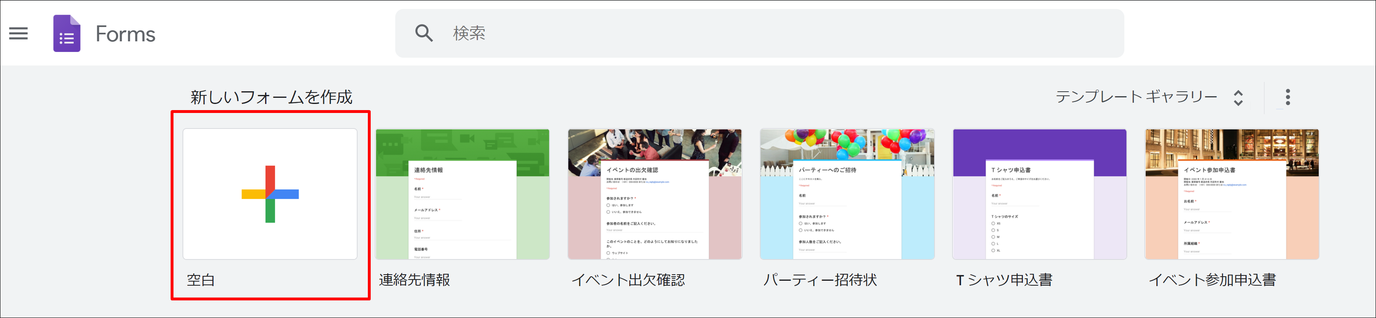Create a blank form from the plus thumbnail
This screenshot has height=318, width=1376.
tap(270, 194)
